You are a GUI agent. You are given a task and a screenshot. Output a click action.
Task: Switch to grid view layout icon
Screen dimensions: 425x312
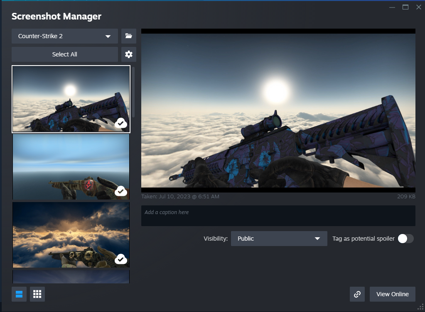37,294
